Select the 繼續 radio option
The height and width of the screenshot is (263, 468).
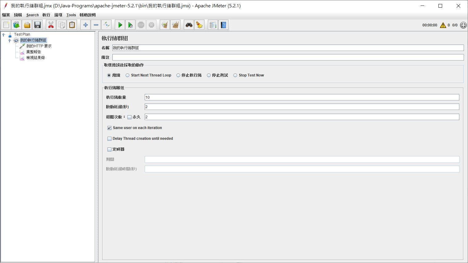(109, 75)
